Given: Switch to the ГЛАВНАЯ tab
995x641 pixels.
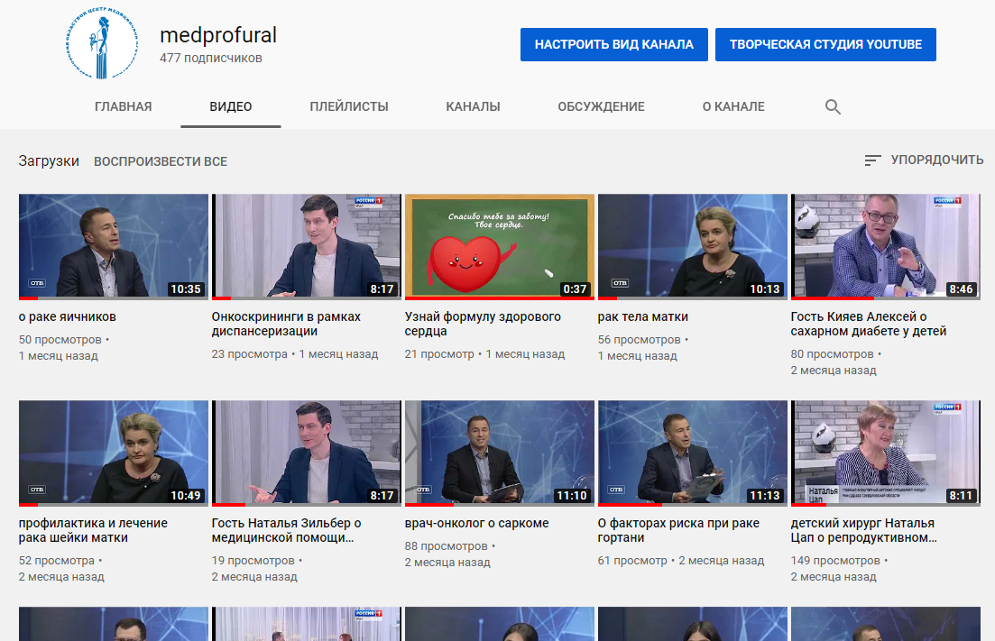Looking at the screenshot, I should [123, 106].
